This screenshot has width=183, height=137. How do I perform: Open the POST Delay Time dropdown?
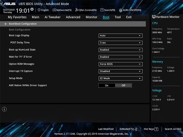pyautogui.click(x=120, y=43)
